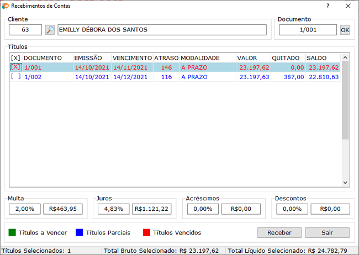Screen dimensions: 359x255
Task: Click Total Líquido Selecionado status entry
Action: (x=287, y=251)
